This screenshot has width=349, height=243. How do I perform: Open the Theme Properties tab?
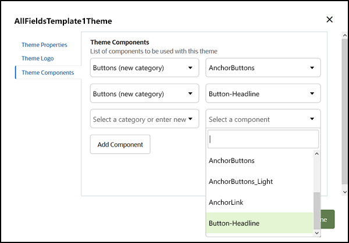pyautogui.click(x=44, y=45)
